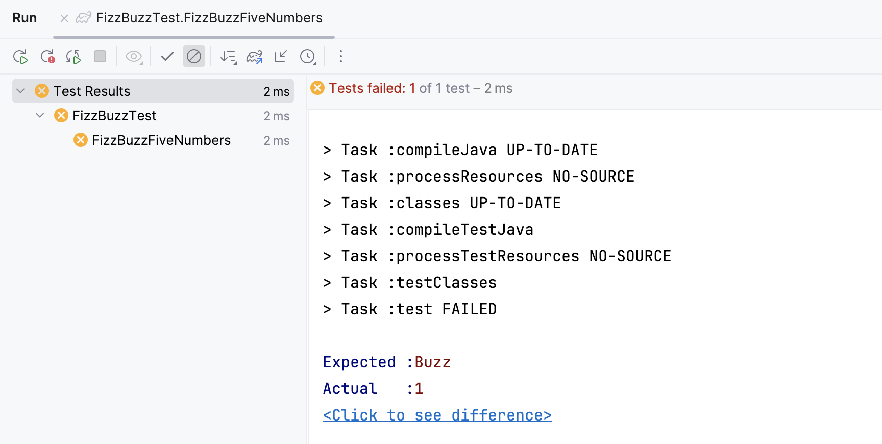Screen dimensions: 882x444
Task: Click the Run tool window title
Action: click(x=24, y=18)
